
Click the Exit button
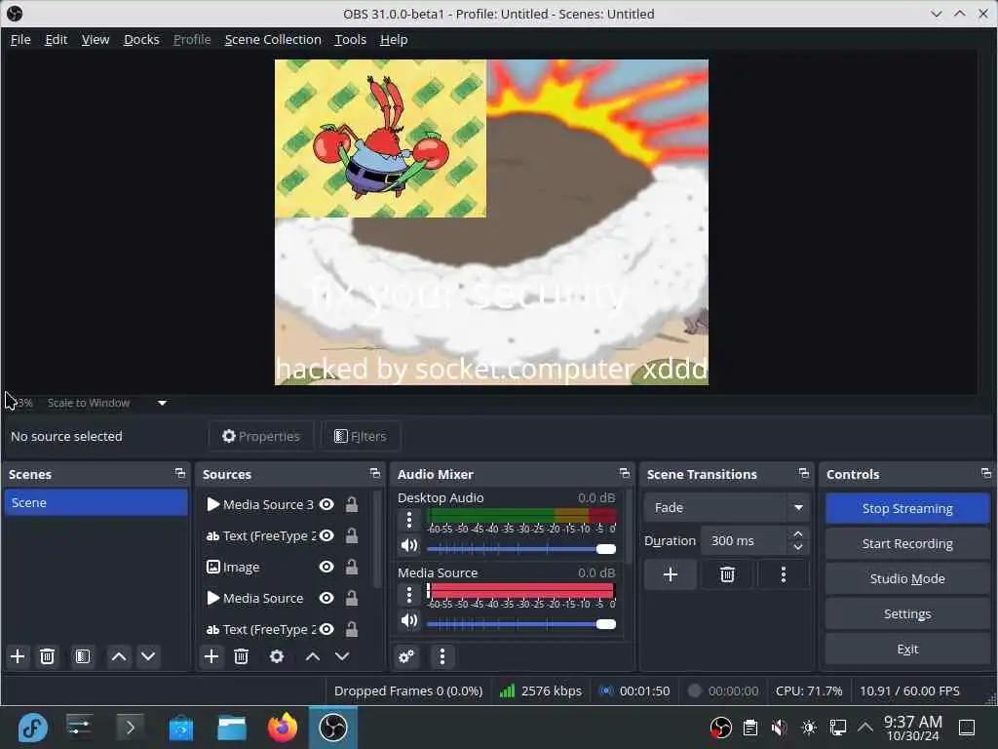907,649
